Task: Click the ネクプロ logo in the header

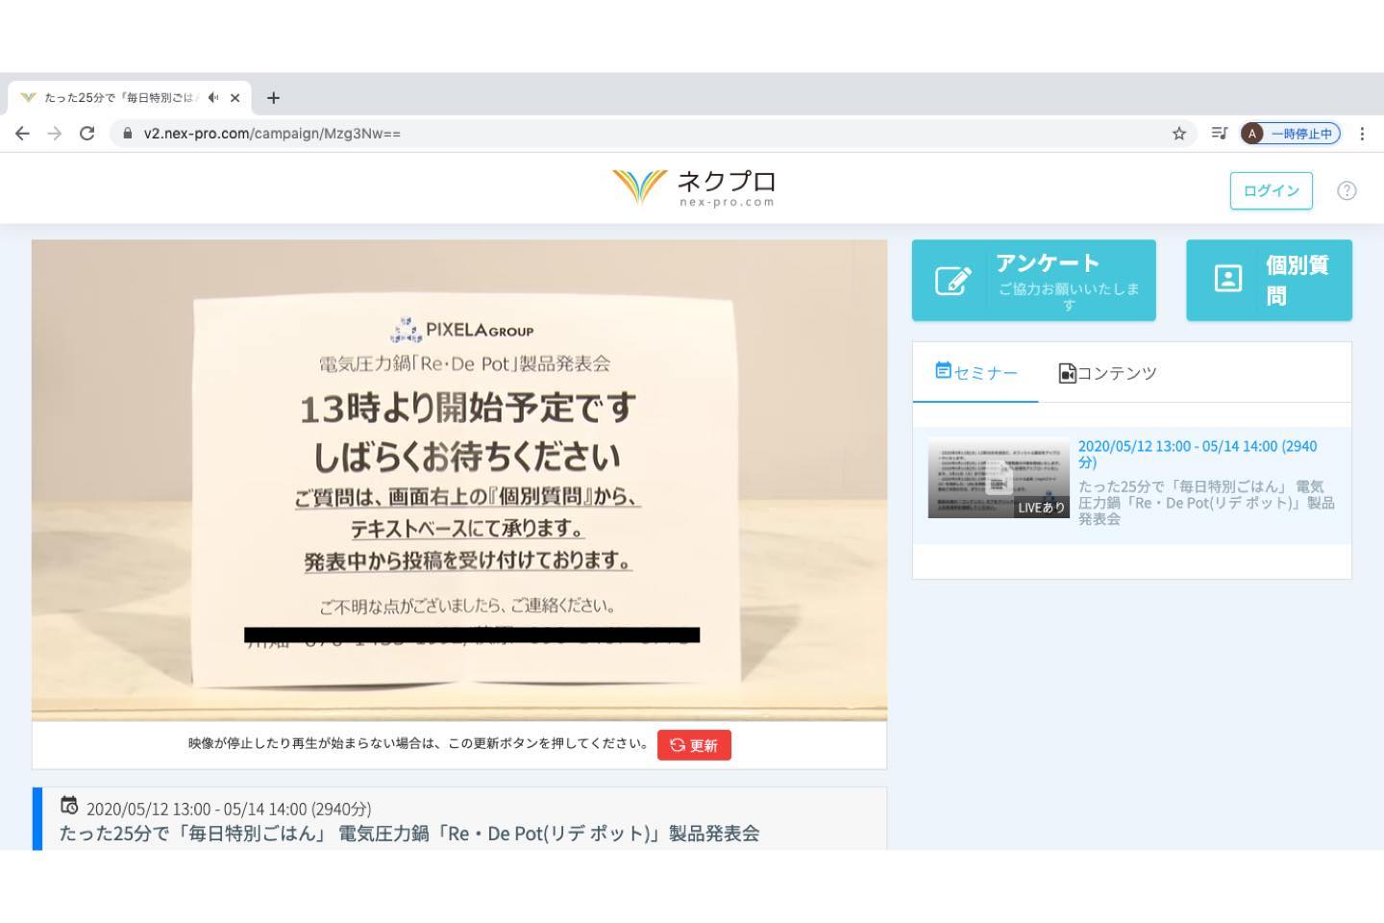Action: point(694,187)
